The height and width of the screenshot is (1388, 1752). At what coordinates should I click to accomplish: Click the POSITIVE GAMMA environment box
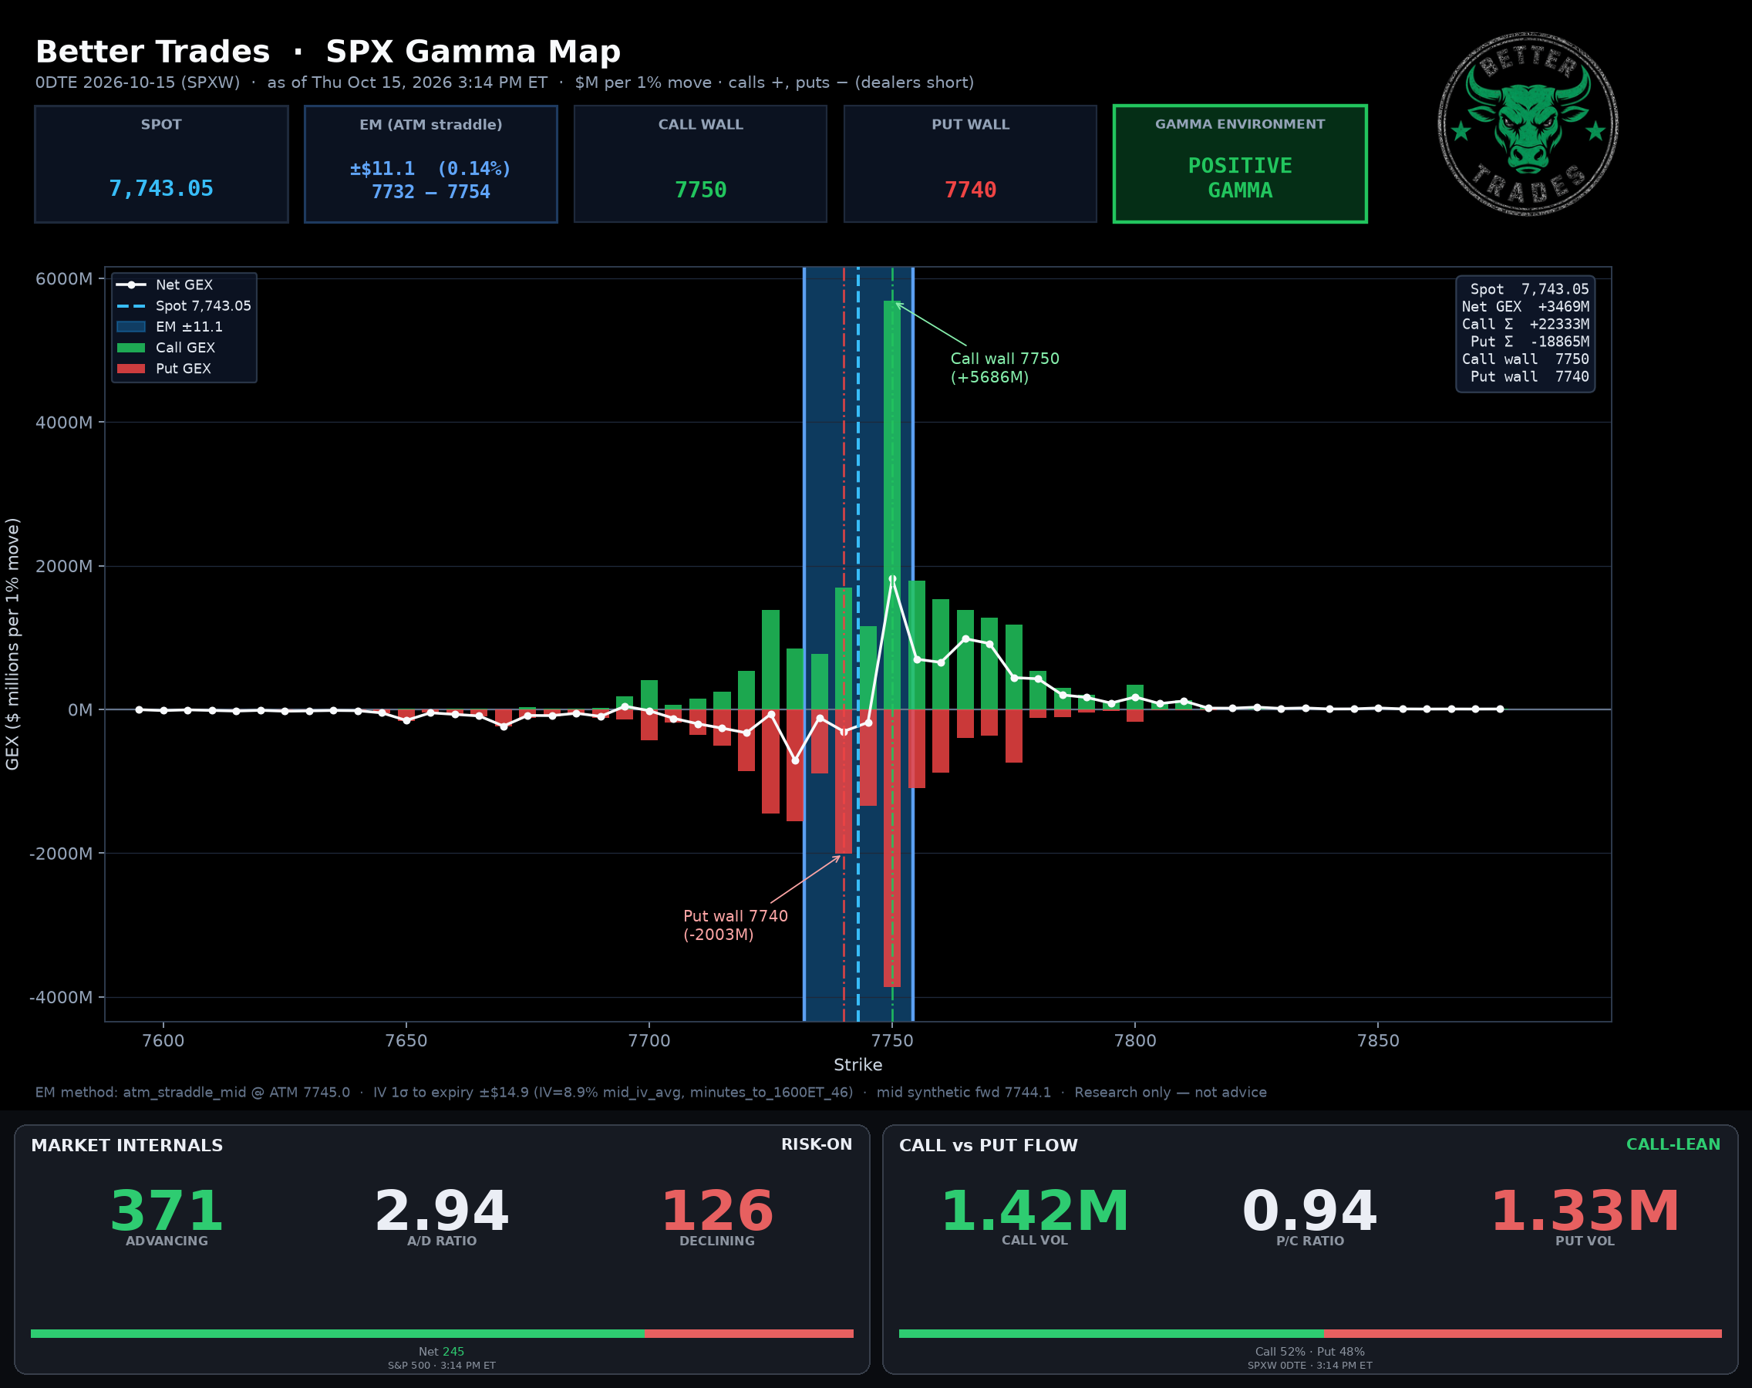(x=1240, y=163)
